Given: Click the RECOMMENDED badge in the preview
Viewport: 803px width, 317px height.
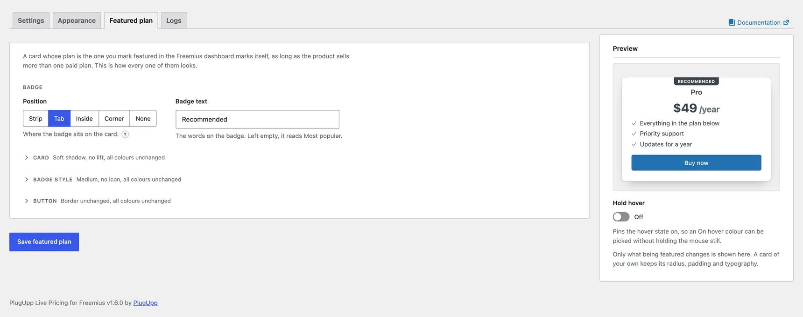Looking at the screenshot, I should pyautogui.click(x=696, y=81).
